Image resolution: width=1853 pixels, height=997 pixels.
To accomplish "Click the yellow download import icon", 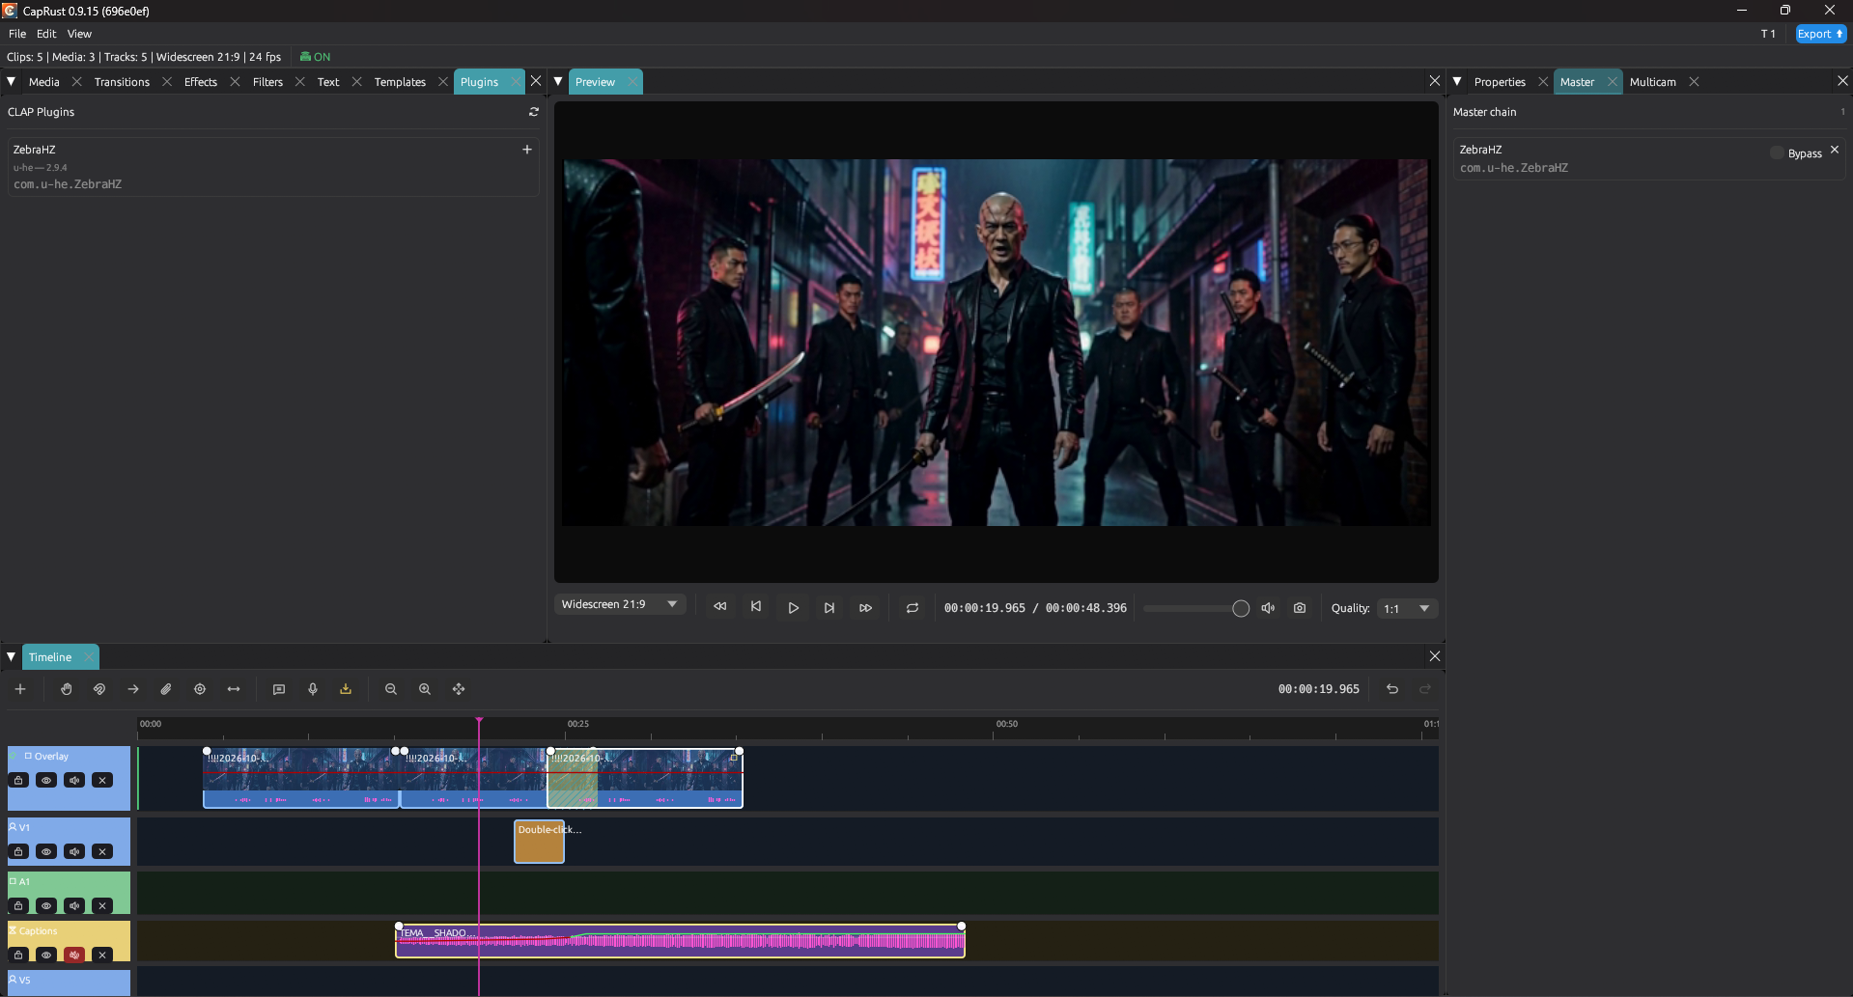I will pyautogui.click(x=346, y=689).
